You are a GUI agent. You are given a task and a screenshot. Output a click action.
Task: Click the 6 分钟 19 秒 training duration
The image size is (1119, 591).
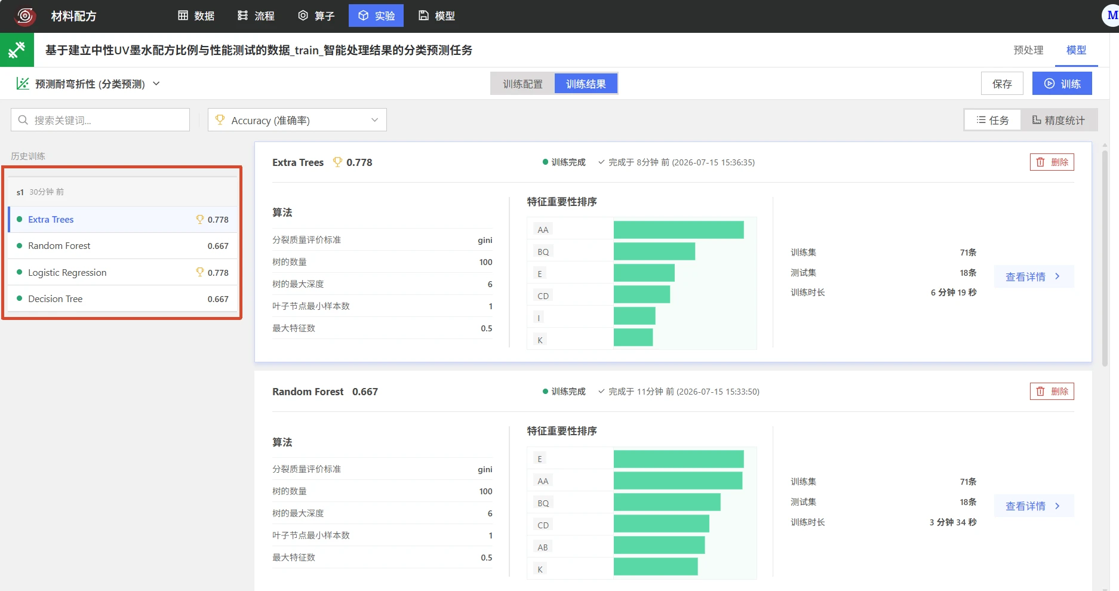click(954, 293)
